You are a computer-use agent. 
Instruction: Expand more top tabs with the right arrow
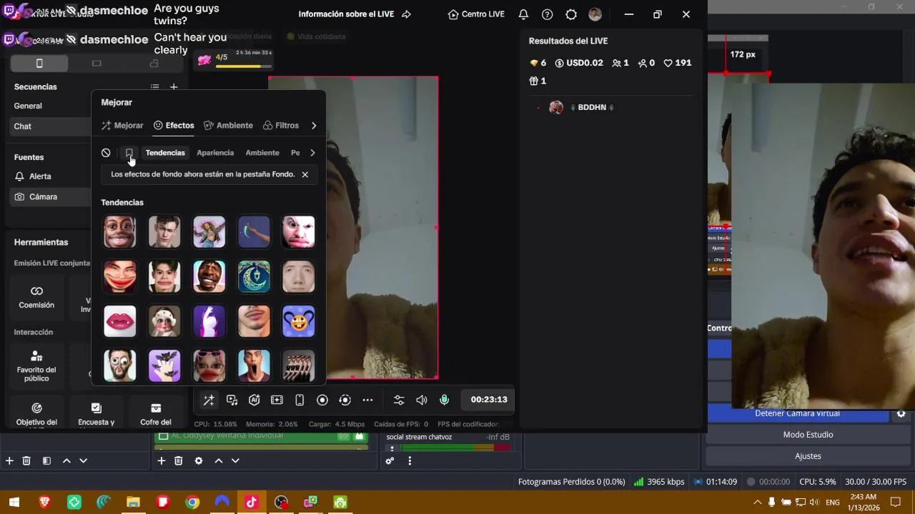pos(314,126)
